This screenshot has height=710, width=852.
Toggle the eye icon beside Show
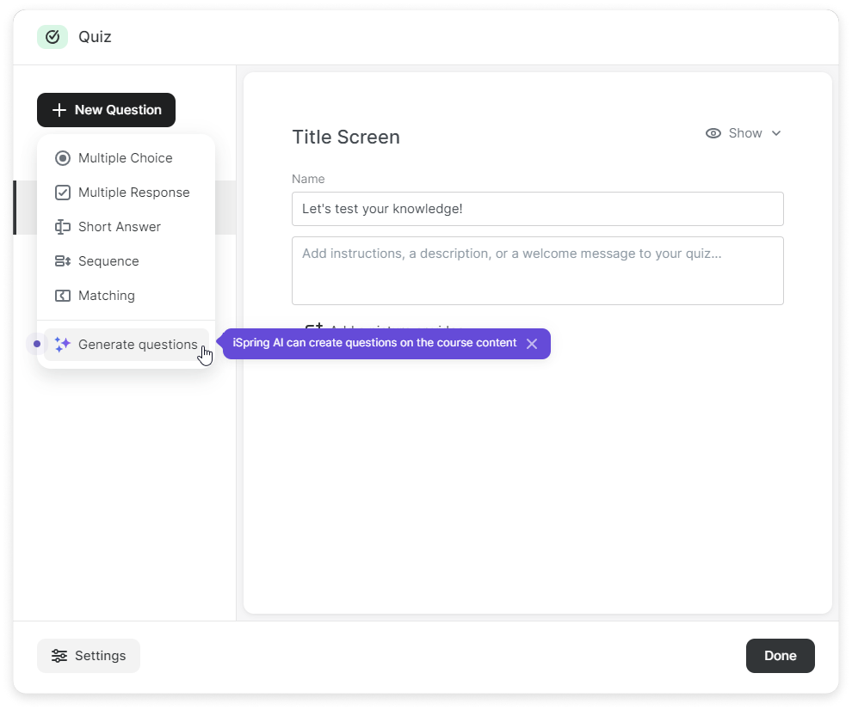tap(713, 133)
